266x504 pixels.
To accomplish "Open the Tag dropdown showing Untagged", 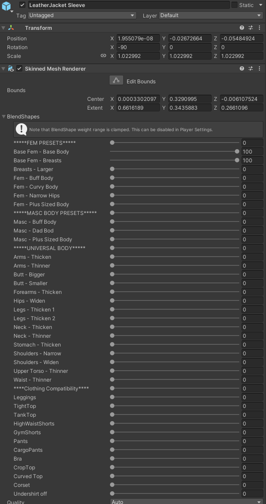I will click(82, 15).
